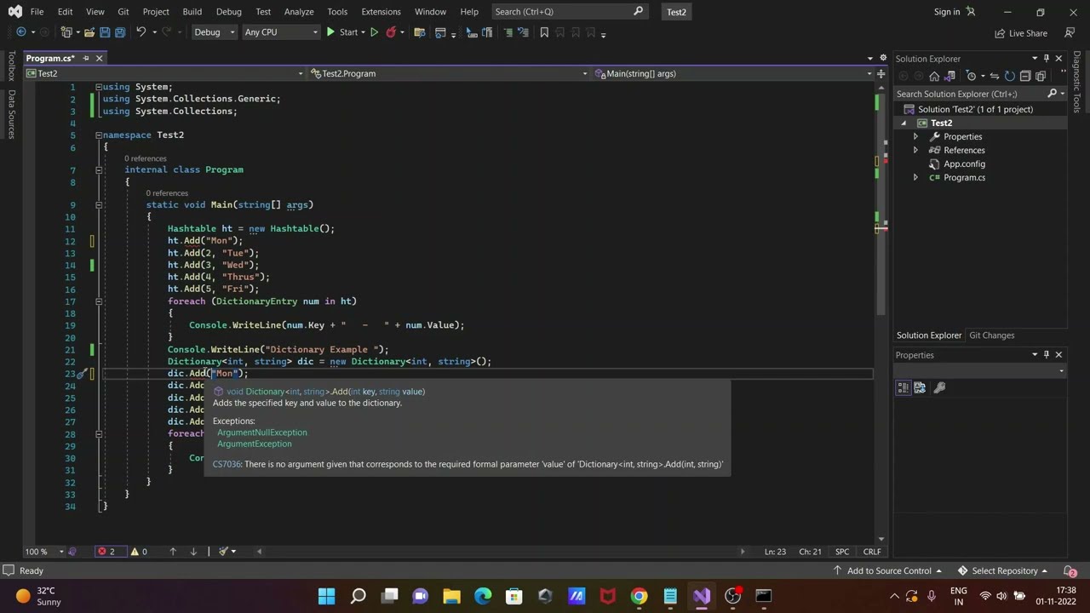Click Show All Files icon in Solution Explorer
The height and width of the screenshot is (613, 1090).
click(1040, 76)
